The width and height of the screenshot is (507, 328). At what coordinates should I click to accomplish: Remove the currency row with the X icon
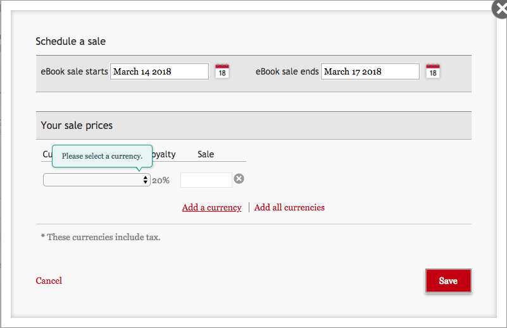point(239,179)
